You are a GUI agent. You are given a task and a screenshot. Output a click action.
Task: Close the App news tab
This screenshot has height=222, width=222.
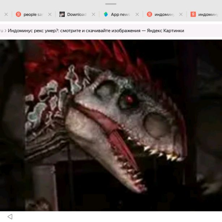click(137, 14)
